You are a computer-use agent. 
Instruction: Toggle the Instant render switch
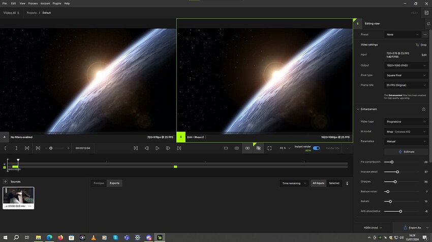click(x=316, y=148)
